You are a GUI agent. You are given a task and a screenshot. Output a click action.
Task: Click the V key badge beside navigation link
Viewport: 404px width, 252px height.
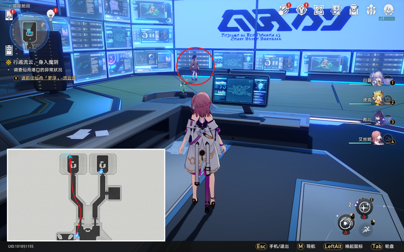[16, 78]
